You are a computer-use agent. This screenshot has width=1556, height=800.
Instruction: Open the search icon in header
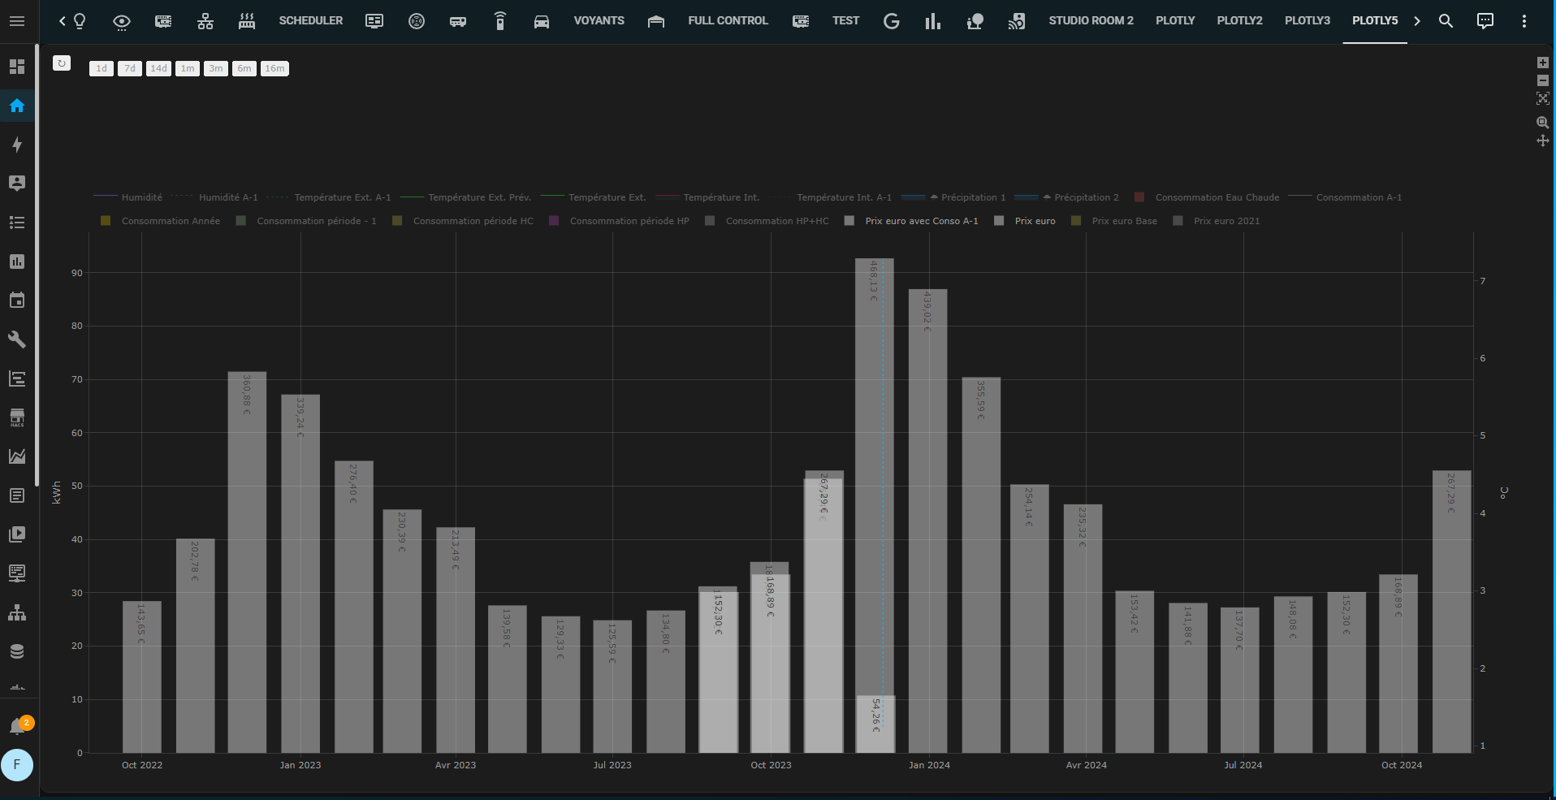point(1446,21)
